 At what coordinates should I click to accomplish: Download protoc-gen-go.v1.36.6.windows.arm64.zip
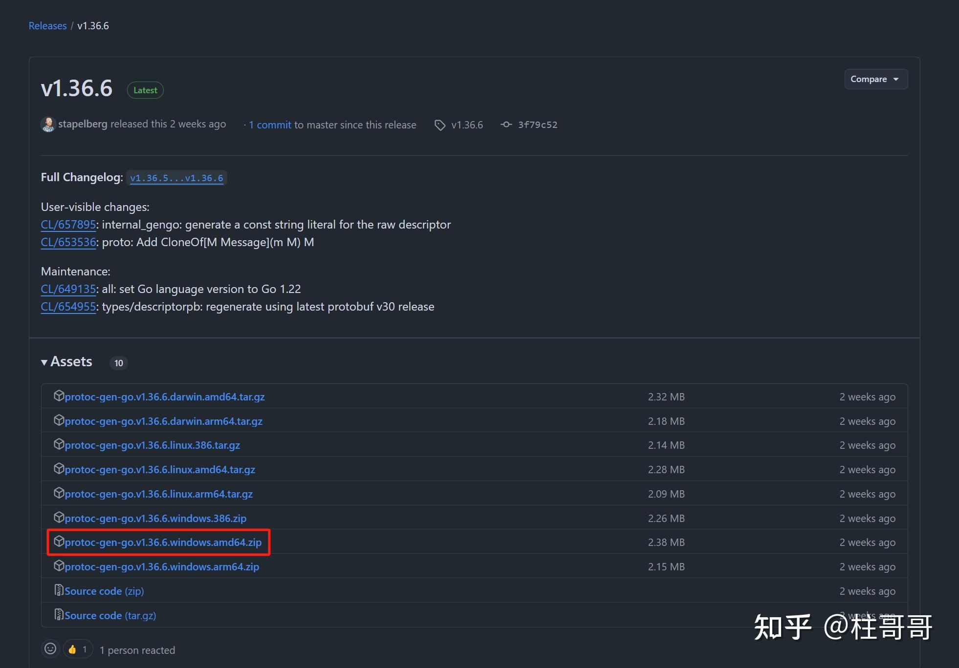[162, 567]
